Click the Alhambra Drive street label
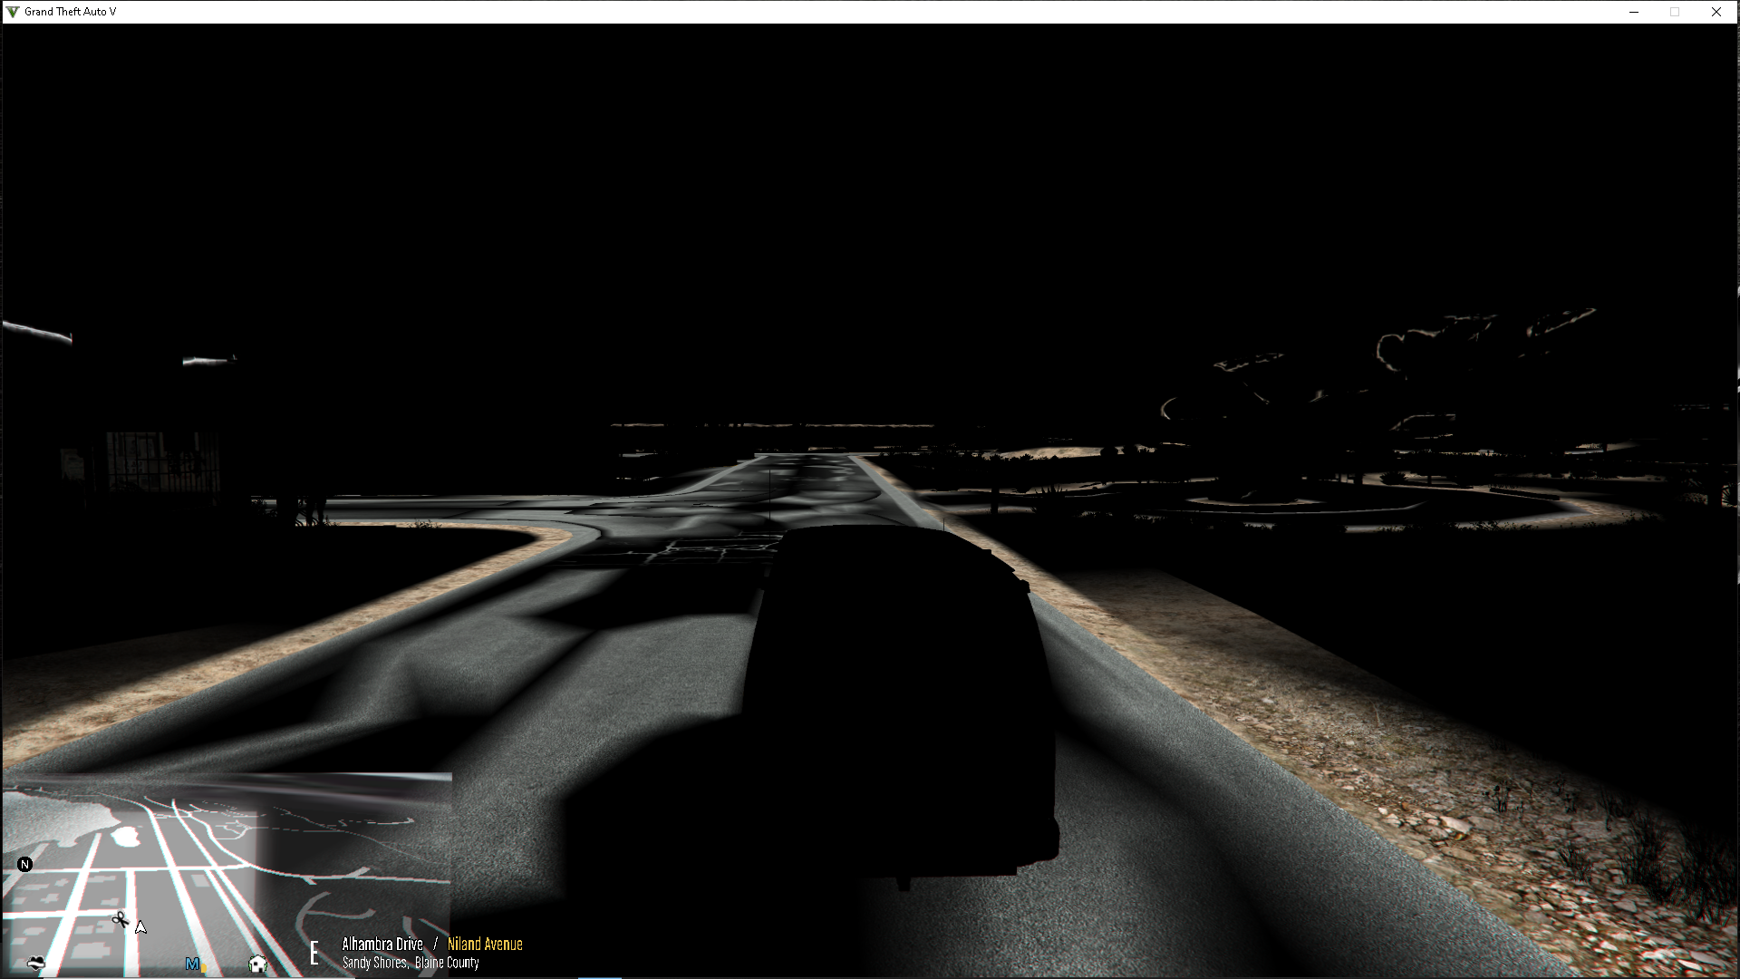This screenshot has height=979, width=1740. coord(382,944)
